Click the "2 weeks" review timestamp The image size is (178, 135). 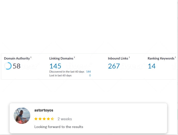[65, 119]
